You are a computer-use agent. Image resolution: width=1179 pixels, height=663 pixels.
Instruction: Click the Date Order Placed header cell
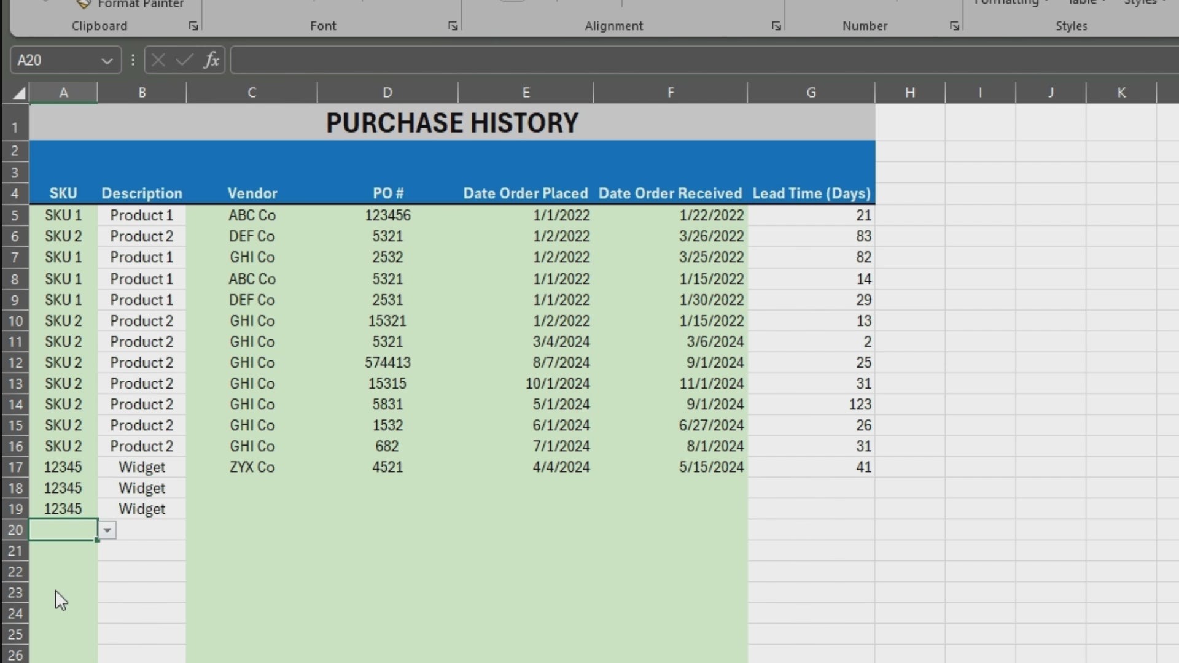click(526, 193)
